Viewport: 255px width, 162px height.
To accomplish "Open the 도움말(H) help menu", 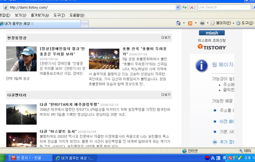I will pyautogui.click(x=77, y=15).
